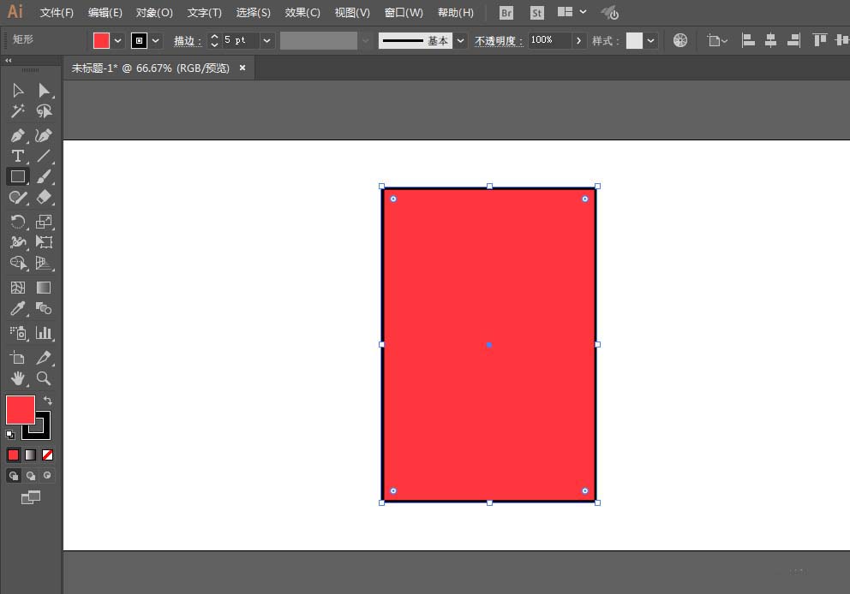Select the Line Segment tool
Viewport: 850px width, 594px height.
point(44,156)
